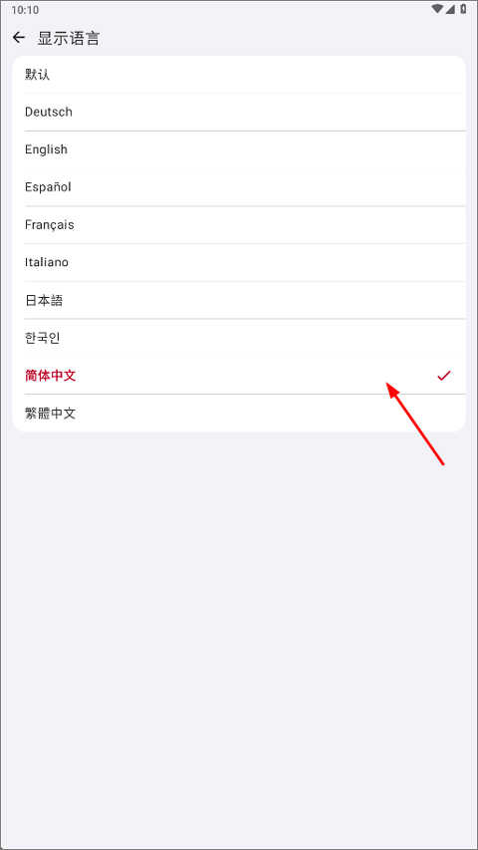
Task: Tap the battery status icon
Action: coord(463,9)
